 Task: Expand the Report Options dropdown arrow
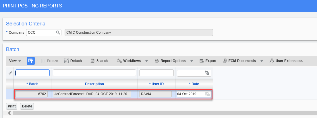point(192,61)
